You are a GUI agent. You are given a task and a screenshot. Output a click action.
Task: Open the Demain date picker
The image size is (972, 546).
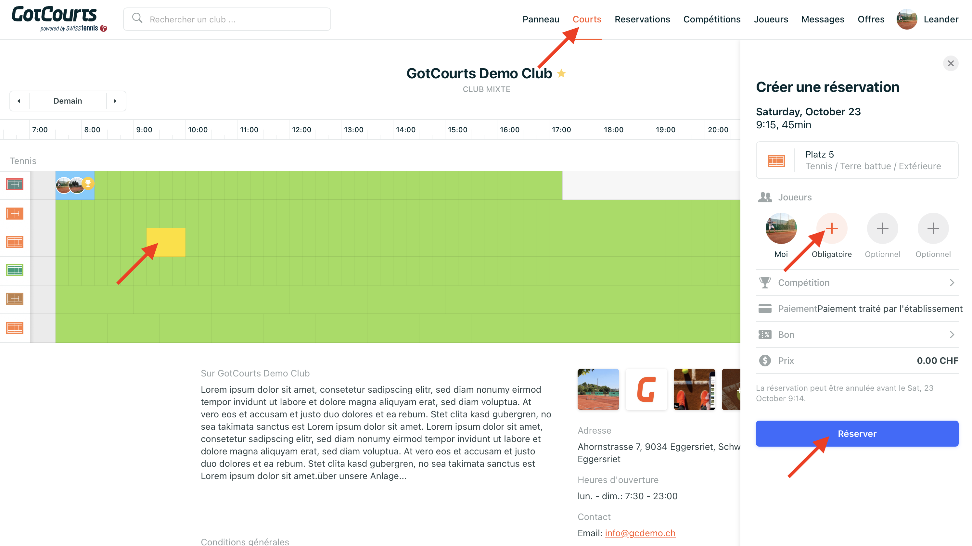(68, 101)
